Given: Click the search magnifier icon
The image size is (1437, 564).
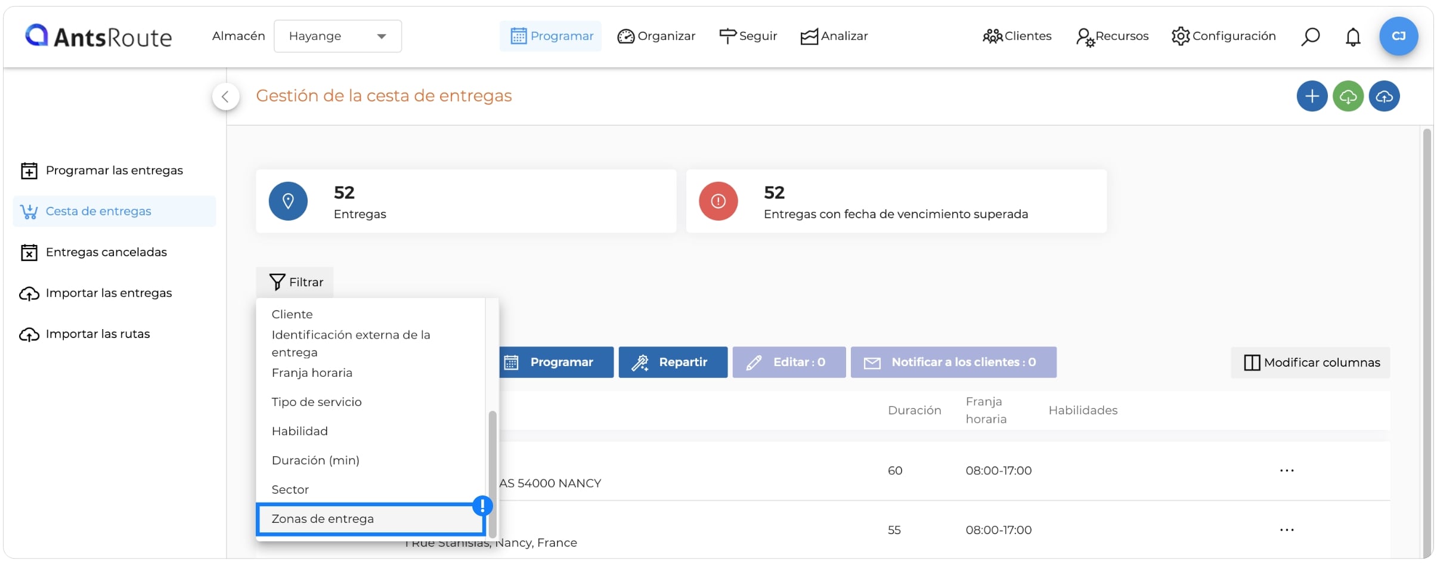Looking at the screenshot, I should [1310, 37].
